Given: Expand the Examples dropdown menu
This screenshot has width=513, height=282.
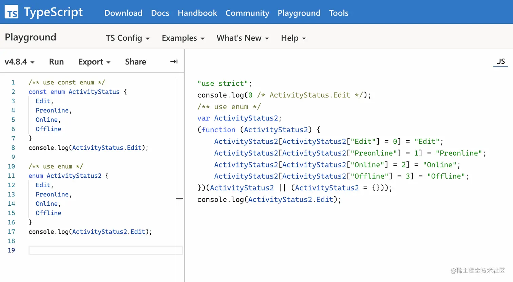Looking at the screenshot, I should tap(183, 38).
